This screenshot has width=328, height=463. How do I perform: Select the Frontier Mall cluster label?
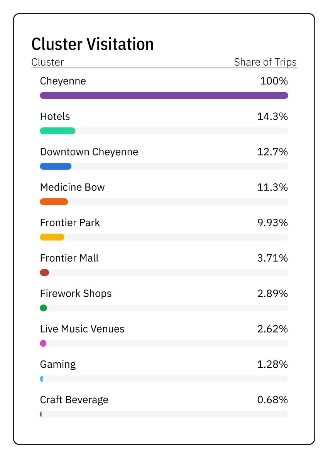click(x=69, y=258)
